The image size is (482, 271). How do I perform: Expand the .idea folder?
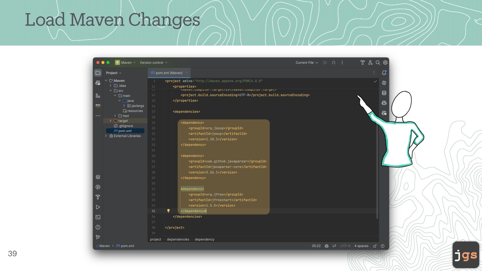click(110, 86)
